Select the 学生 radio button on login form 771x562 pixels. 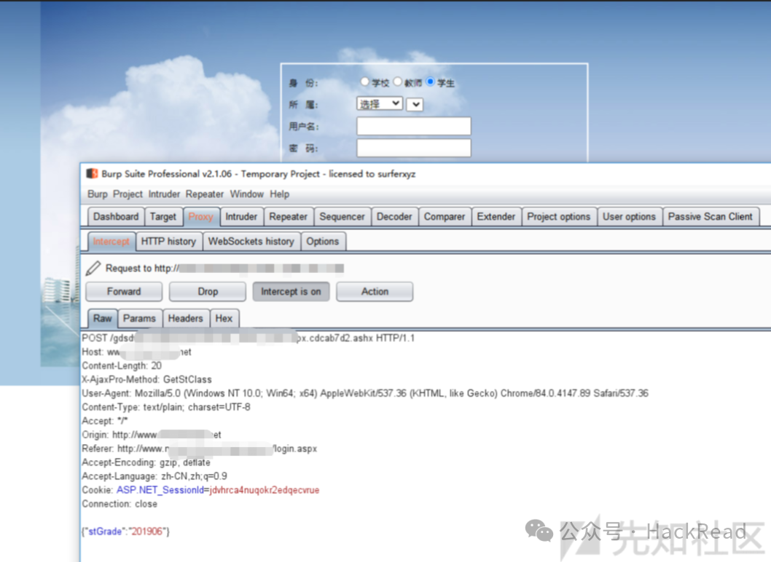tap(431, 82)
